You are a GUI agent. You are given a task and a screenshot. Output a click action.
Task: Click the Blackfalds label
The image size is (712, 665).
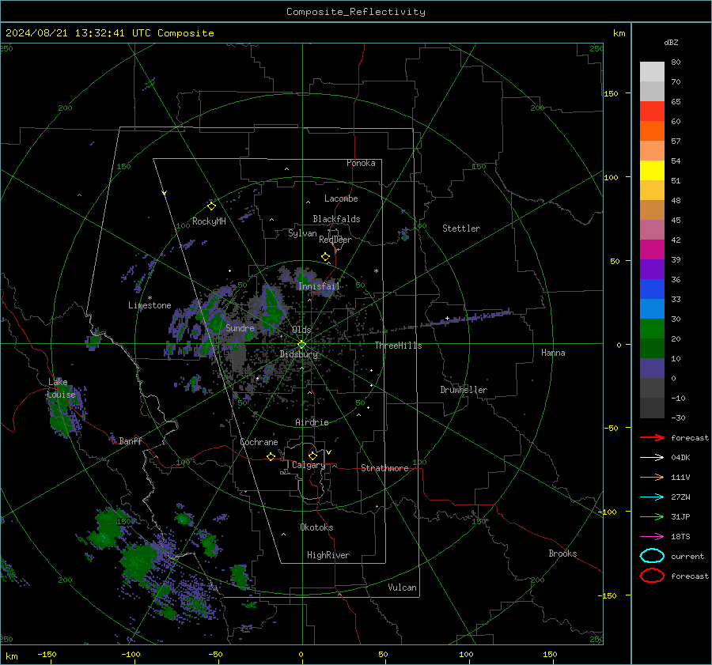click(336, 219)
